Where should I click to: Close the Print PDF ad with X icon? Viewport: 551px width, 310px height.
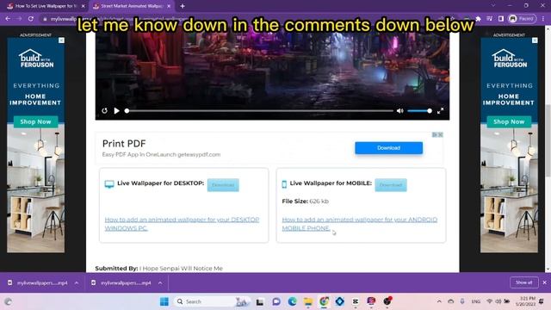(x=441, y=134)
